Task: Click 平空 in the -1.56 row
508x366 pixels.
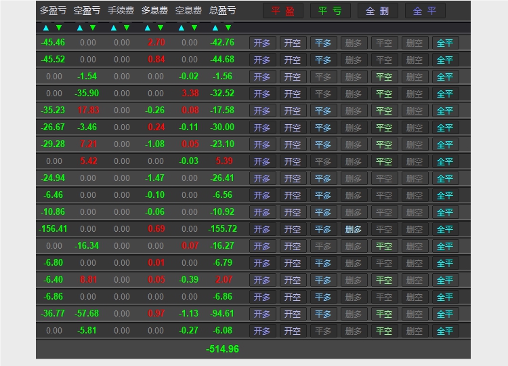Action: 384,77
